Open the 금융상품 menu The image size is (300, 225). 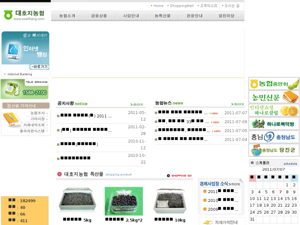(x=99, y=16)
